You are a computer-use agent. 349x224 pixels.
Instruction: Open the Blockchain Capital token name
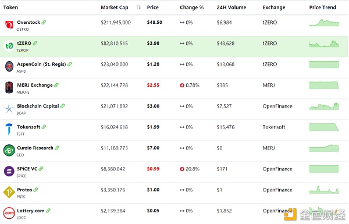point(38,106)
